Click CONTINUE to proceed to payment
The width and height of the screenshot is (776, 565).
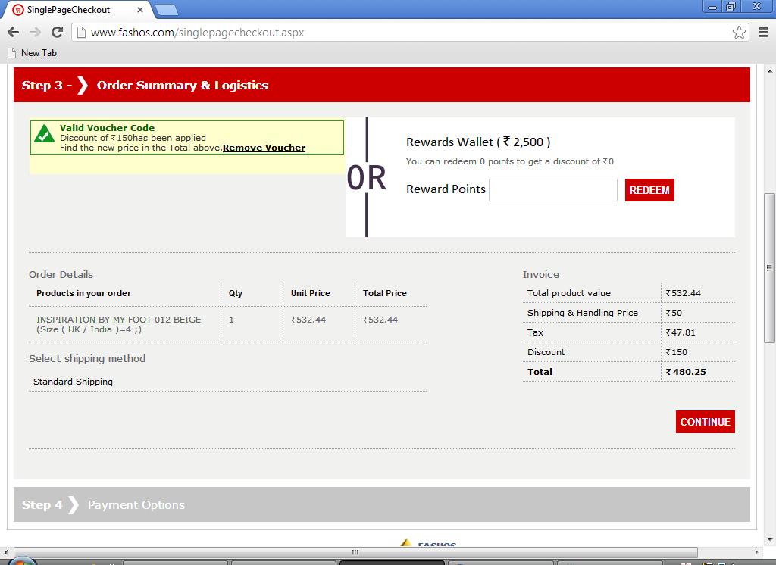tap(705, 422)
